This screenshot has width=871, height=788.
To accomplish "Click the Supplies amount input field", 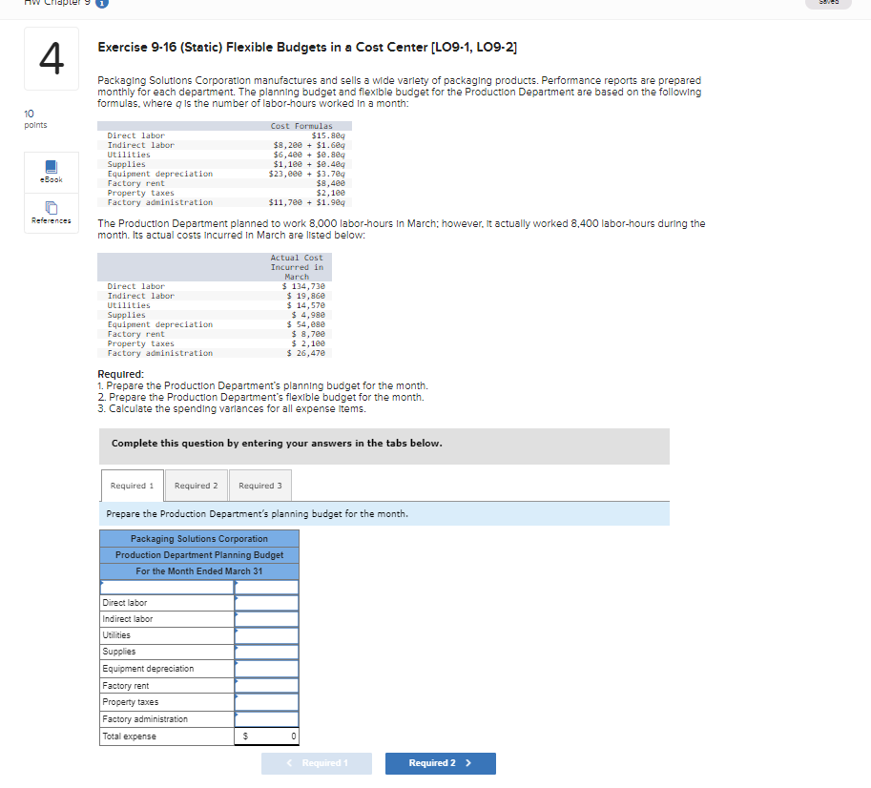I will tap(265, 652).
